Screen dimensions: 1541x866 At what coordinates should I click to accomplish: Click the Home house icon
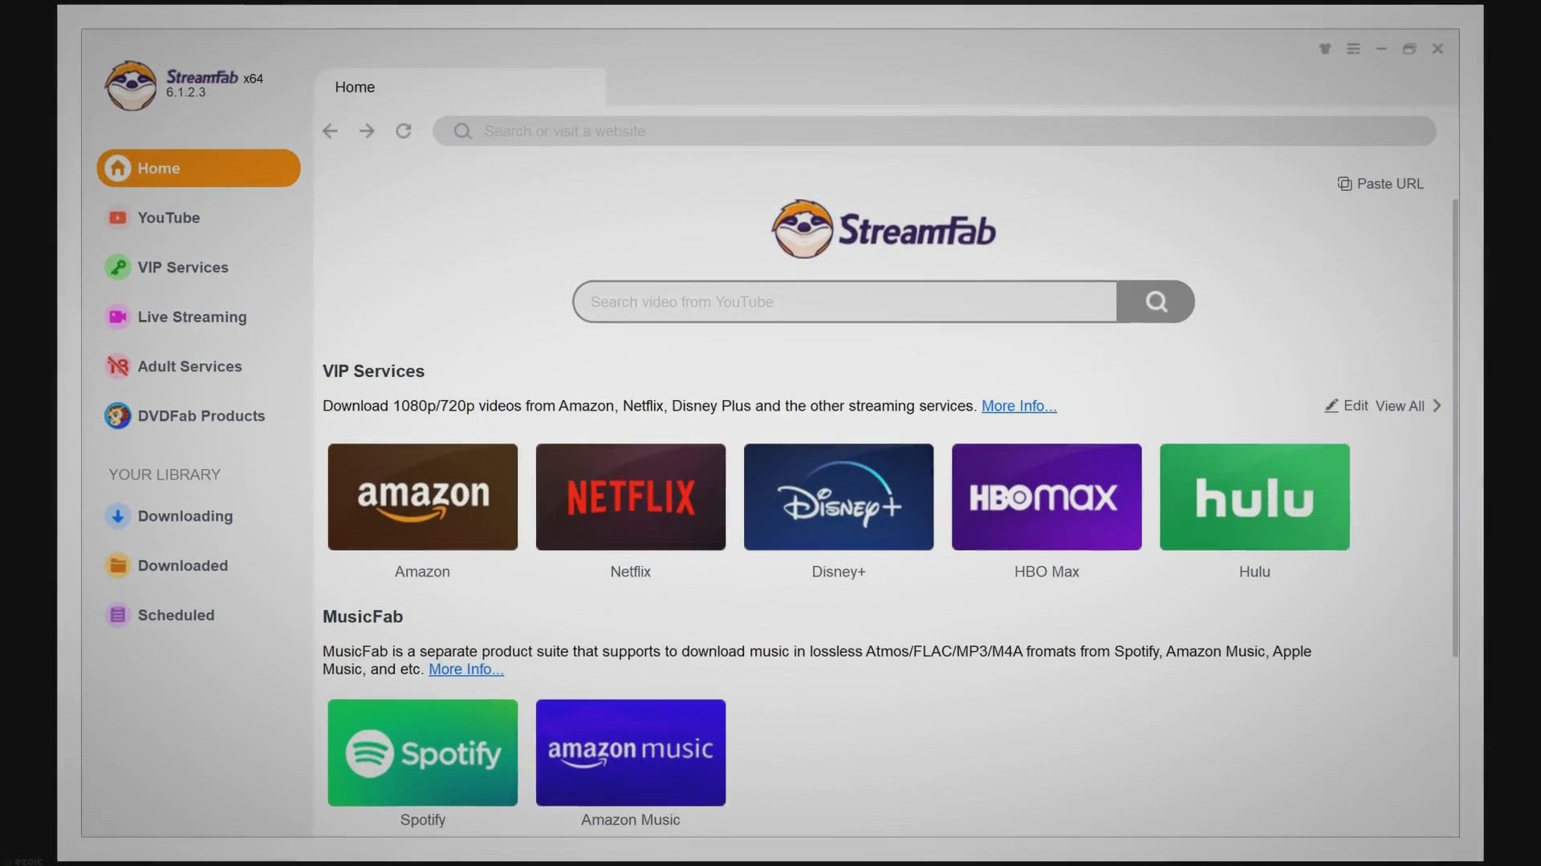click(x=118, y=168)
